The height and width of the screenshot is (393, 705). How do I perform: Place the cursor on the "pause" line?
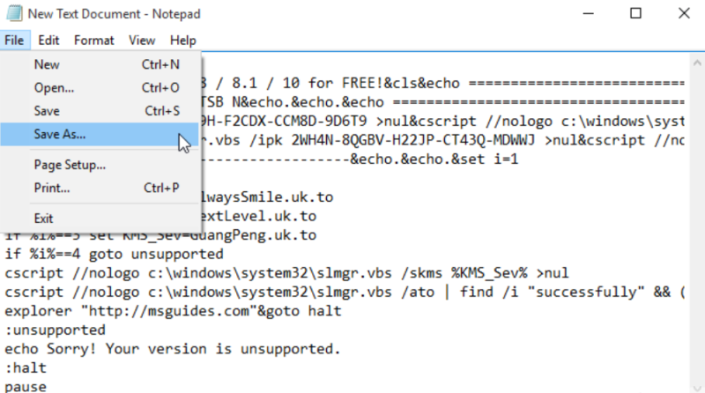[x=26, y=386]
